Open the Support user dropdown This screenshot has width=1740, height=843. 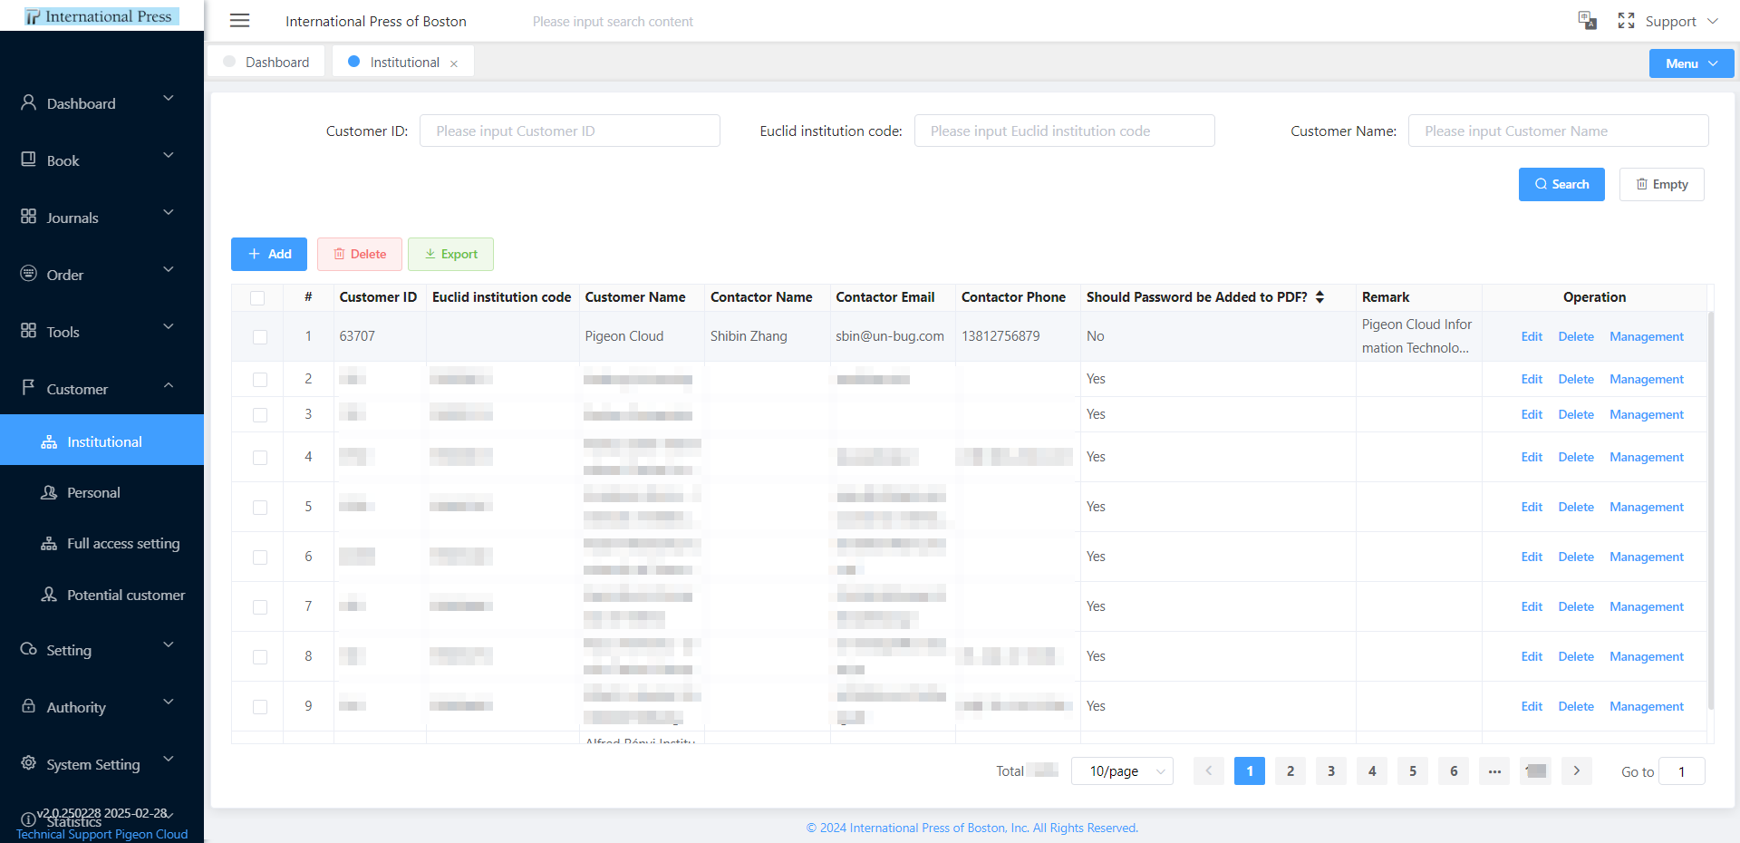point(1681,21)
